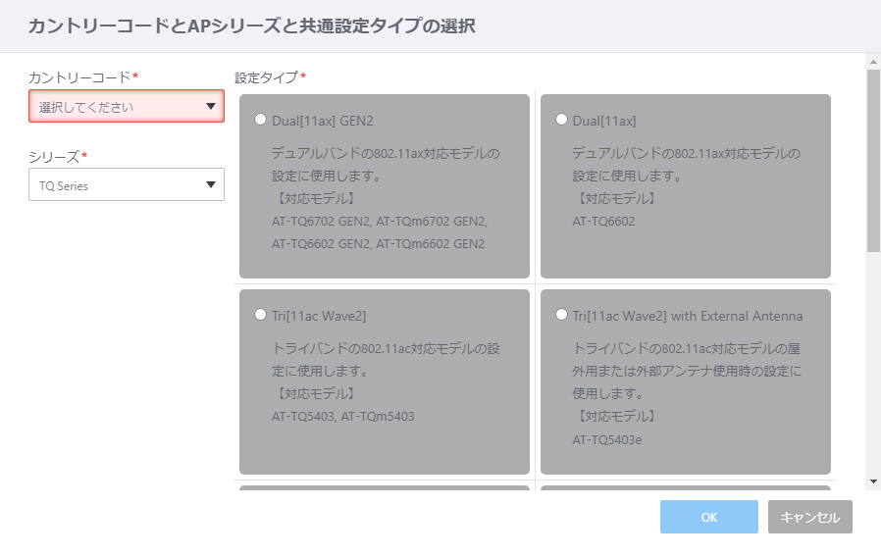Click the scrollbar down arrow

873,481
